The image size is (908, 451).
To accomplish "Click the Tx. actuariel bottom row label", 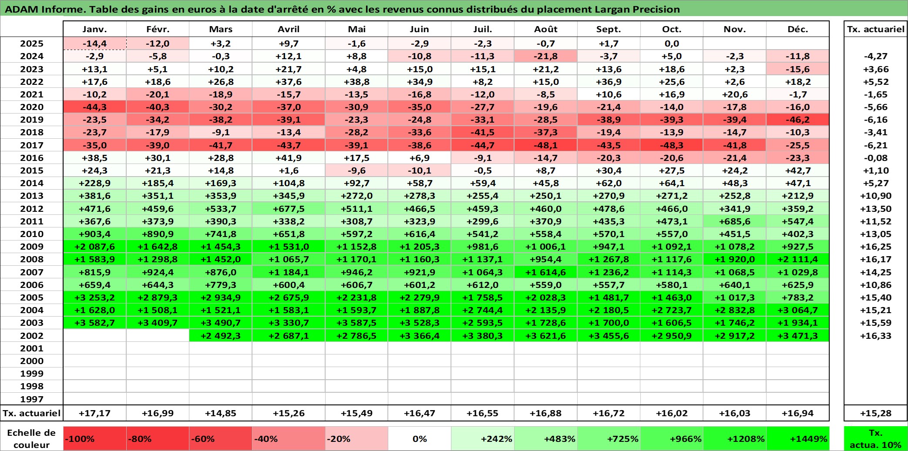I will tap(32, 413).
